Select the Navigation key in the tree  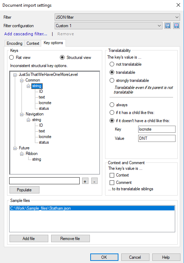point(35,114)
